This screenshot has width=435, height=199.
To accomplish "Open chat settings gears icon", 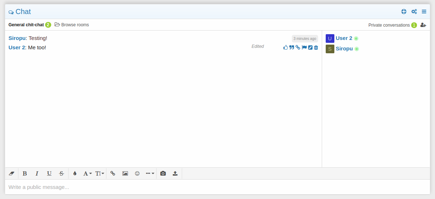I will coord(414,12).
